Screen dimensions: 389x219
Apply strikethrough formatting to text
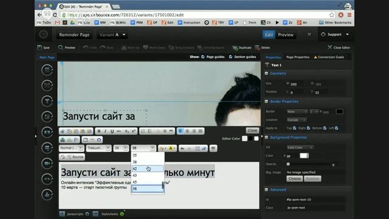[119, 131]
